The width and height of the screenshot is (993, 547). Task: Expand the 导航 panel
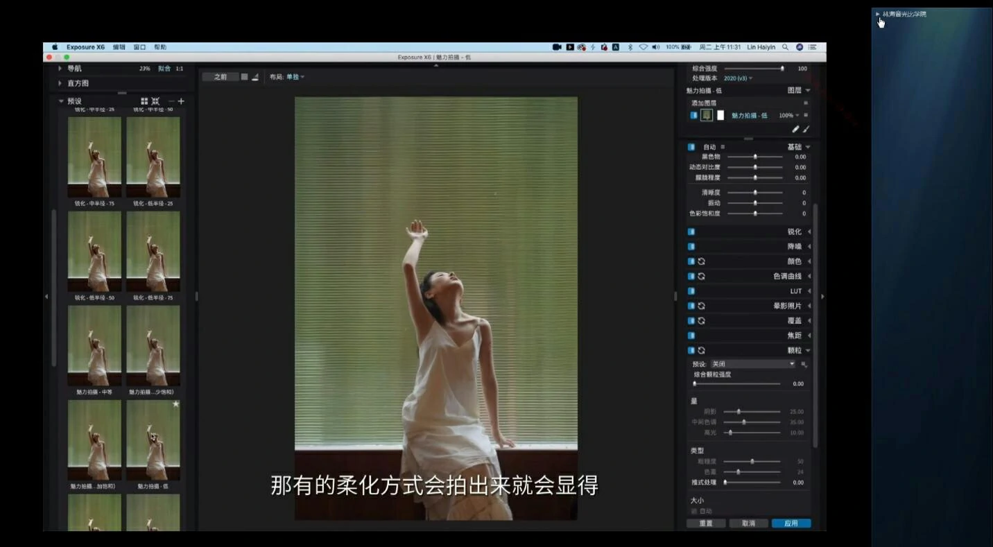coord(60,69)
